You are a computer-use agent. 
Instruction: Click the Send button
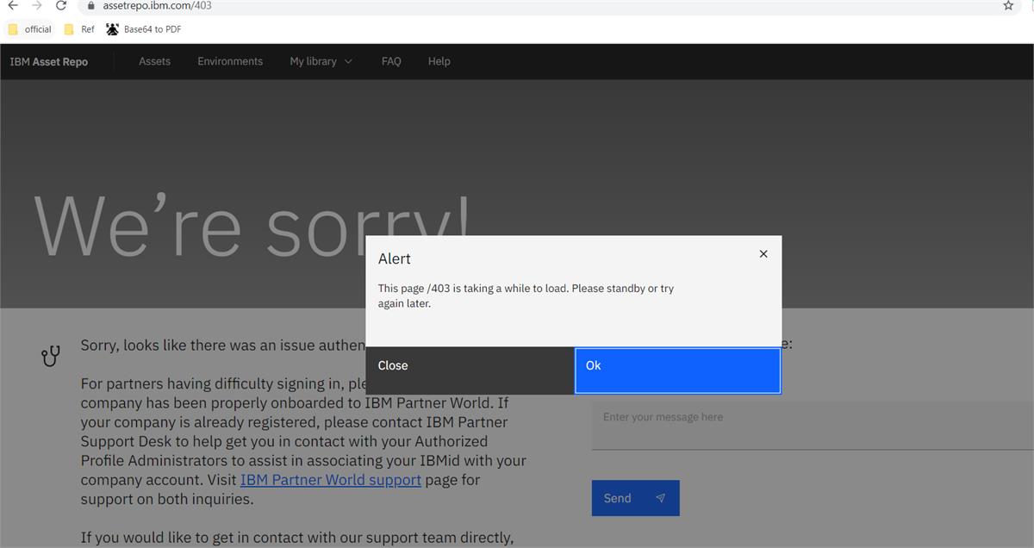click(x=636, y=498)
